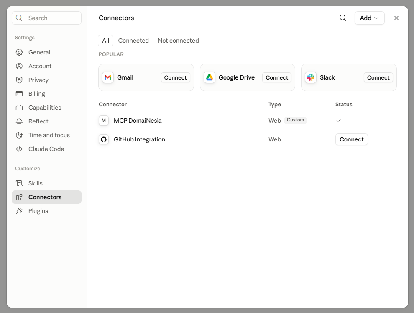Open Capabilities briefcase icon

pyautogui.click(x=19, y=108)
